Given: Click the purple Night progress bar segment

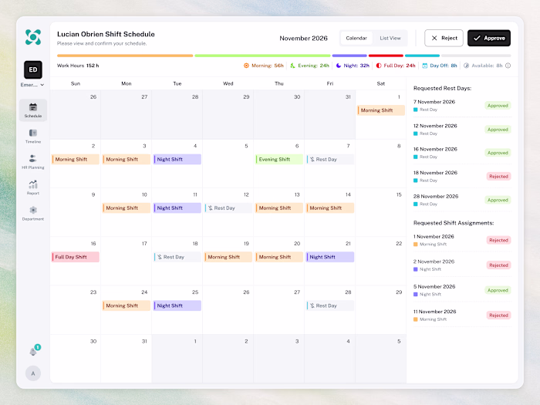Looking at the screenshot, I should 349,56.
